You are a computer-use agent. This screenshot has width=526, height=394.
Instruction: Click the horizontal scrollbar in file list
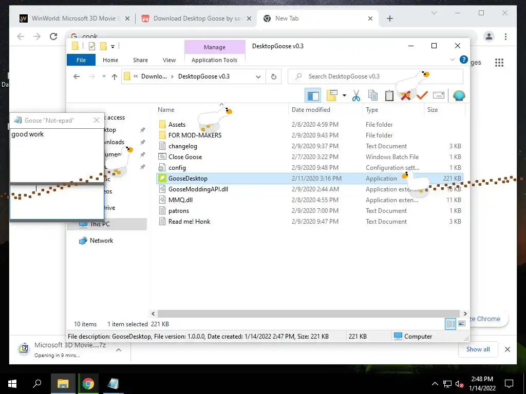tap(308, 313)
